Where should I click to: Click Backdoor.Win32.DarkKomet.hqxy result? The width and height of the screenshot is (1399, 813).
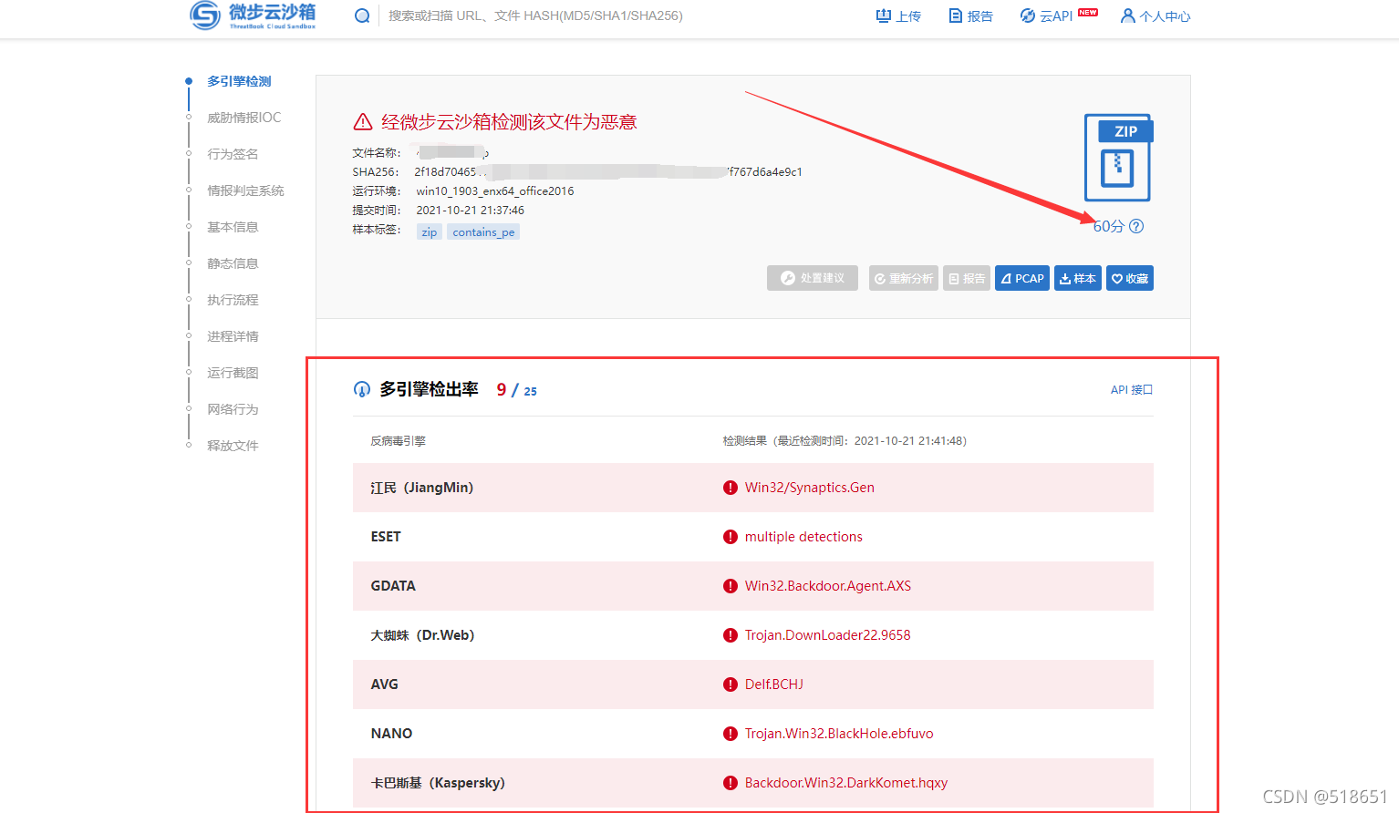846,783
